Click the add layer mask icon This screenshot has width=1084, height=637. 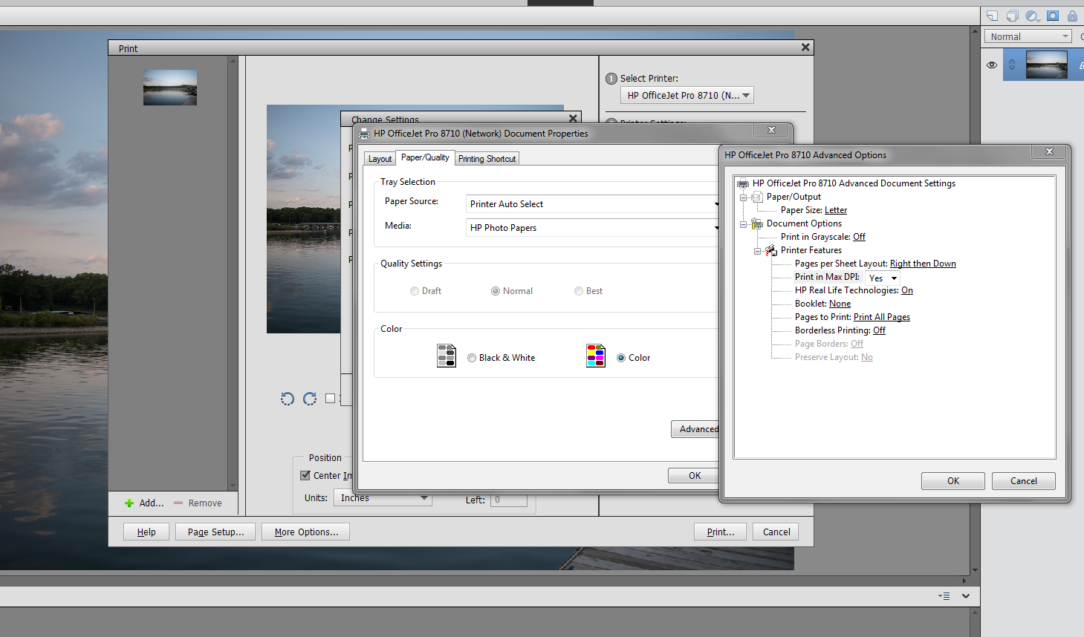(1053, 16)
